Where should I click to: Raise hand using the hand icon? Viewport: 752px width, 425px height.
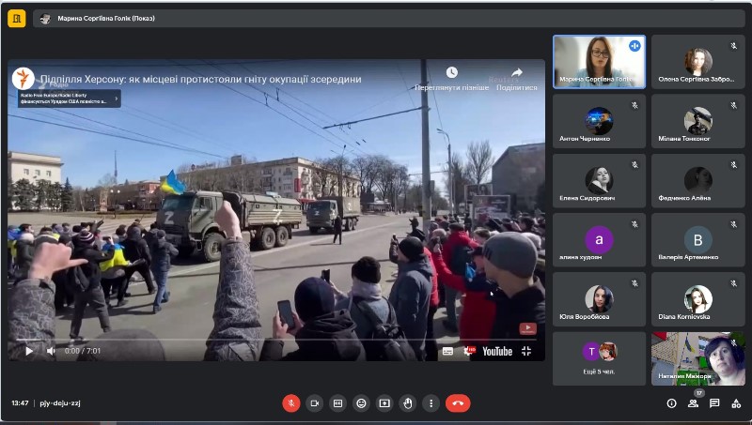[408, 403]
